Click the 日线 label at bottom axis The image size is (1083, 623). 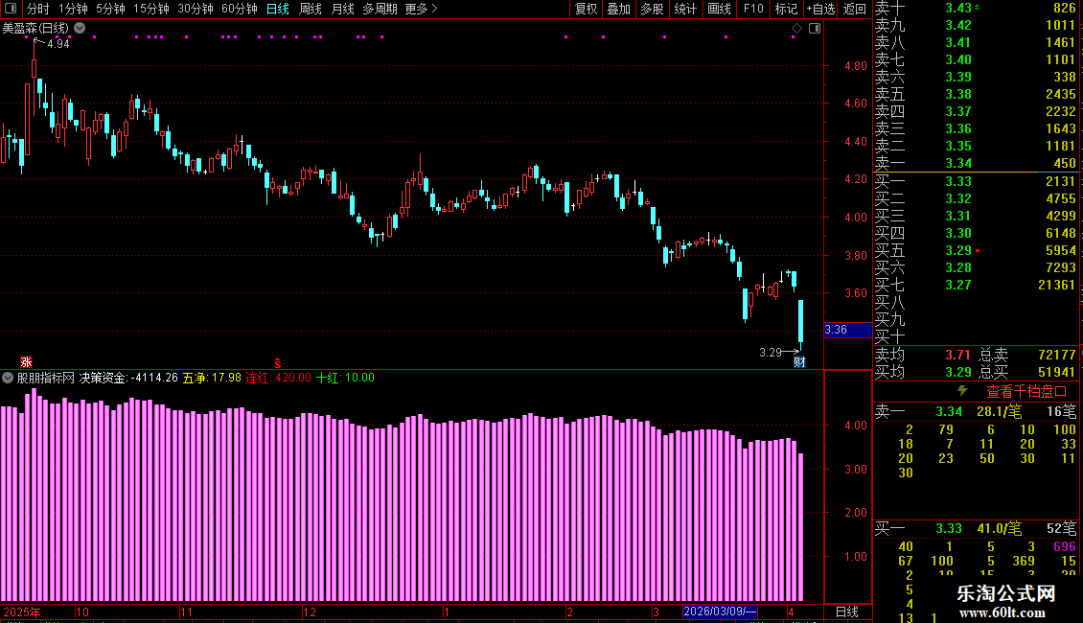[847, 611]
